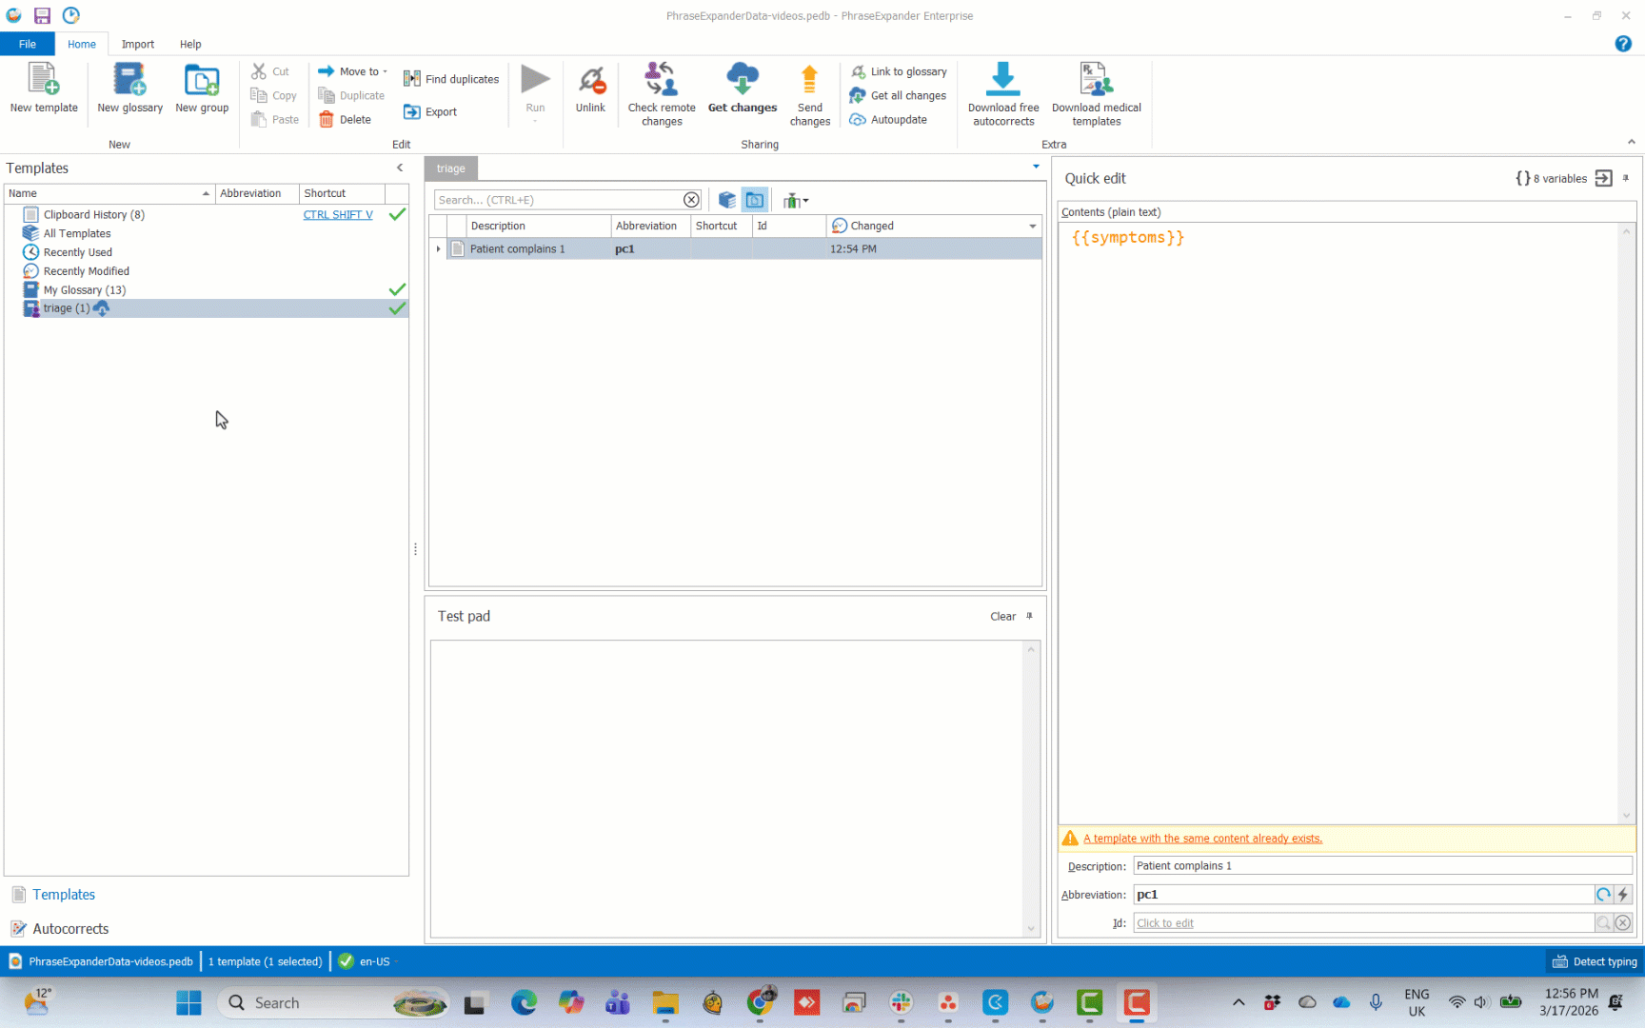Click the duplicate content warning link

[1202, 839]
